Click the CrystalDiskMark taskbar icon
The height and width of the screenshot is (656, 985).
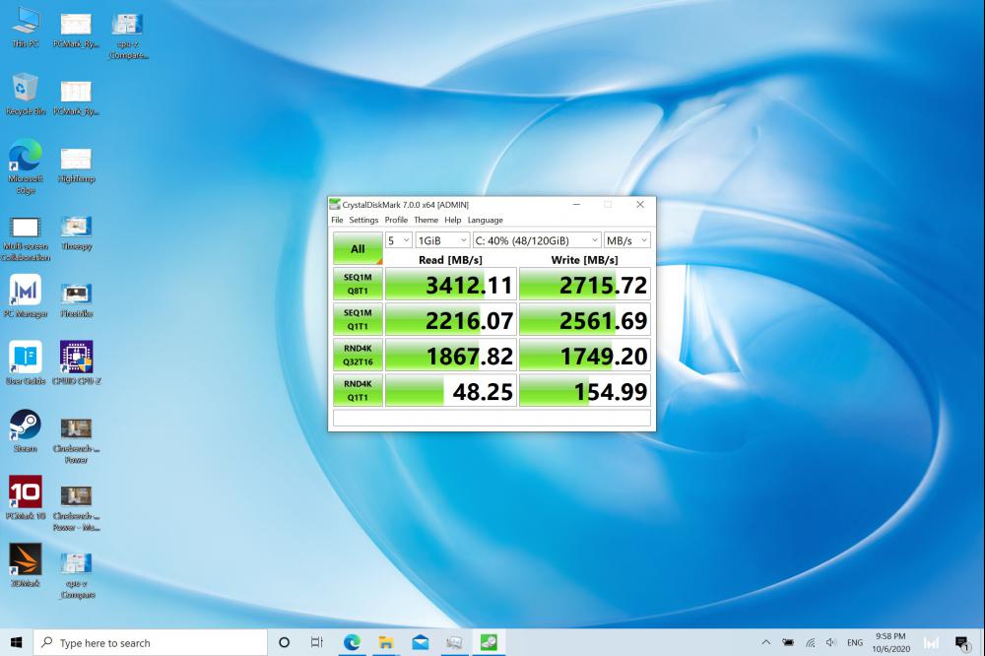(489, 642)
